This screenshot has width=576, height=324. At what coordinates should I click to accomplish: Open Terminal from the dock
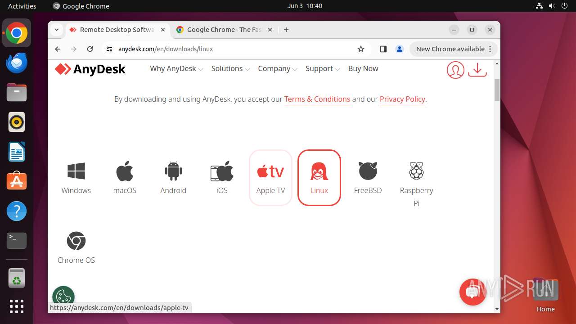coord(17,241)
